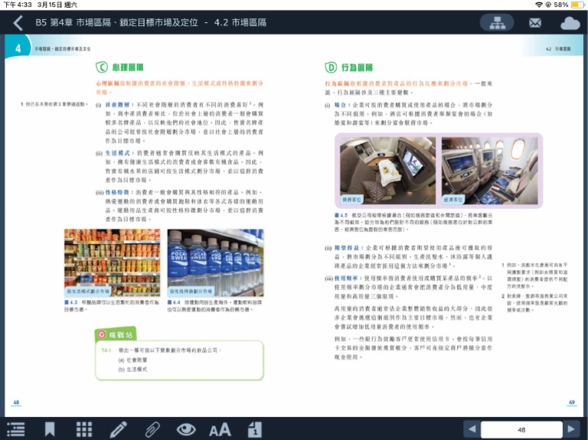Tap the 性格特徵 subheading (iii)
The height and width of the screenshot is (440, 588).
point(117,192)
